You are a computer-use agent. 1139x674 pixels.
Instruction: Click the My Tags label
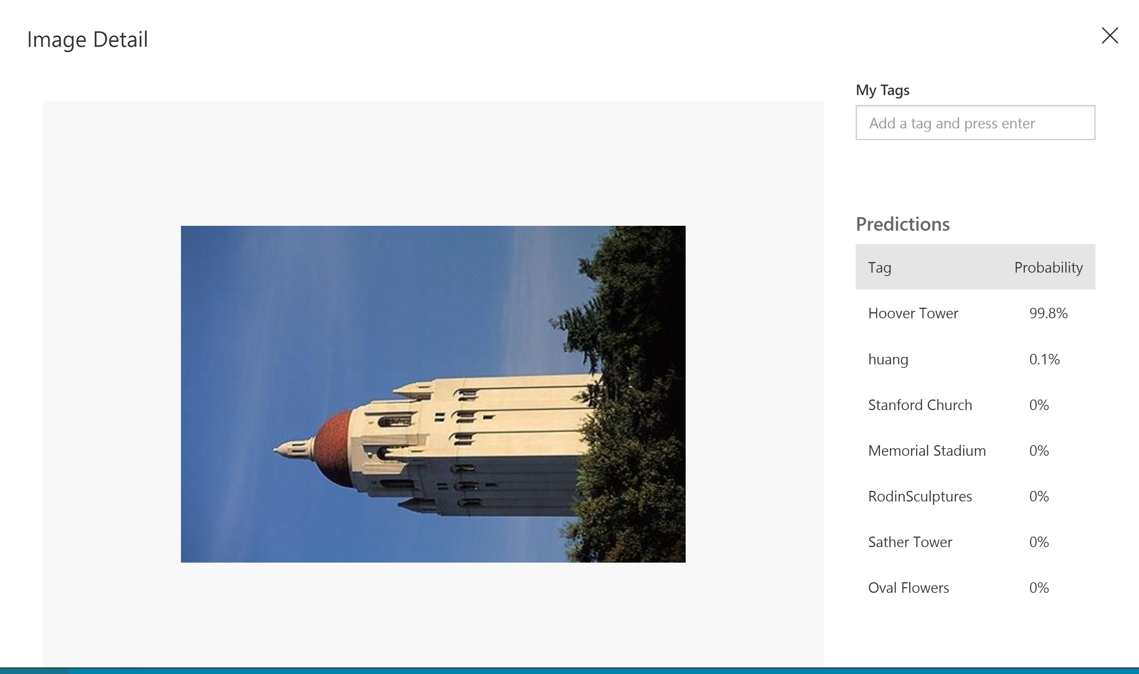882,90
